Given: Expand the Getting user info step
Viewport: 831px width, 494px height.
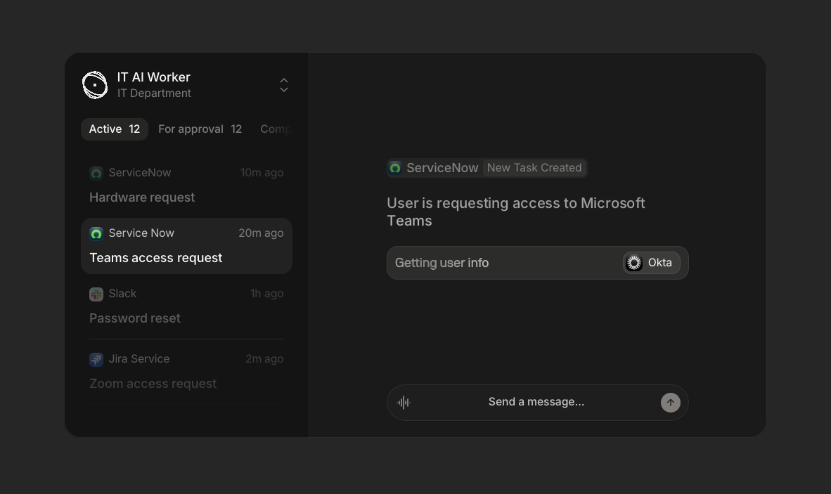Looking at the screenshot, I should tap(537, 263).
